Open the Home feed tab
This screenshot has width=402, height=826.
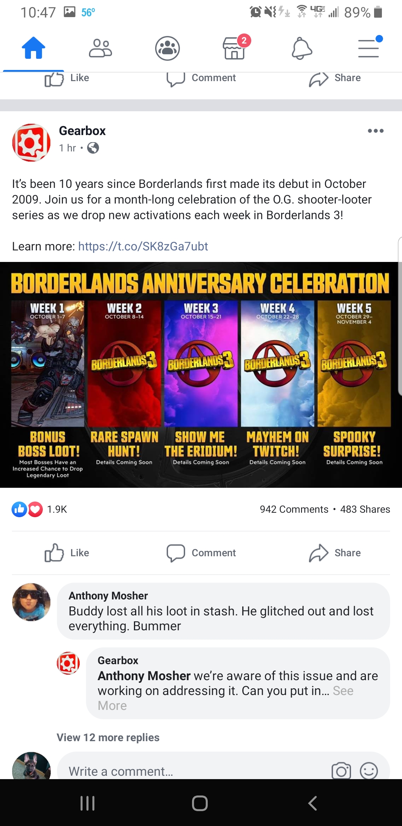point(33,48)
